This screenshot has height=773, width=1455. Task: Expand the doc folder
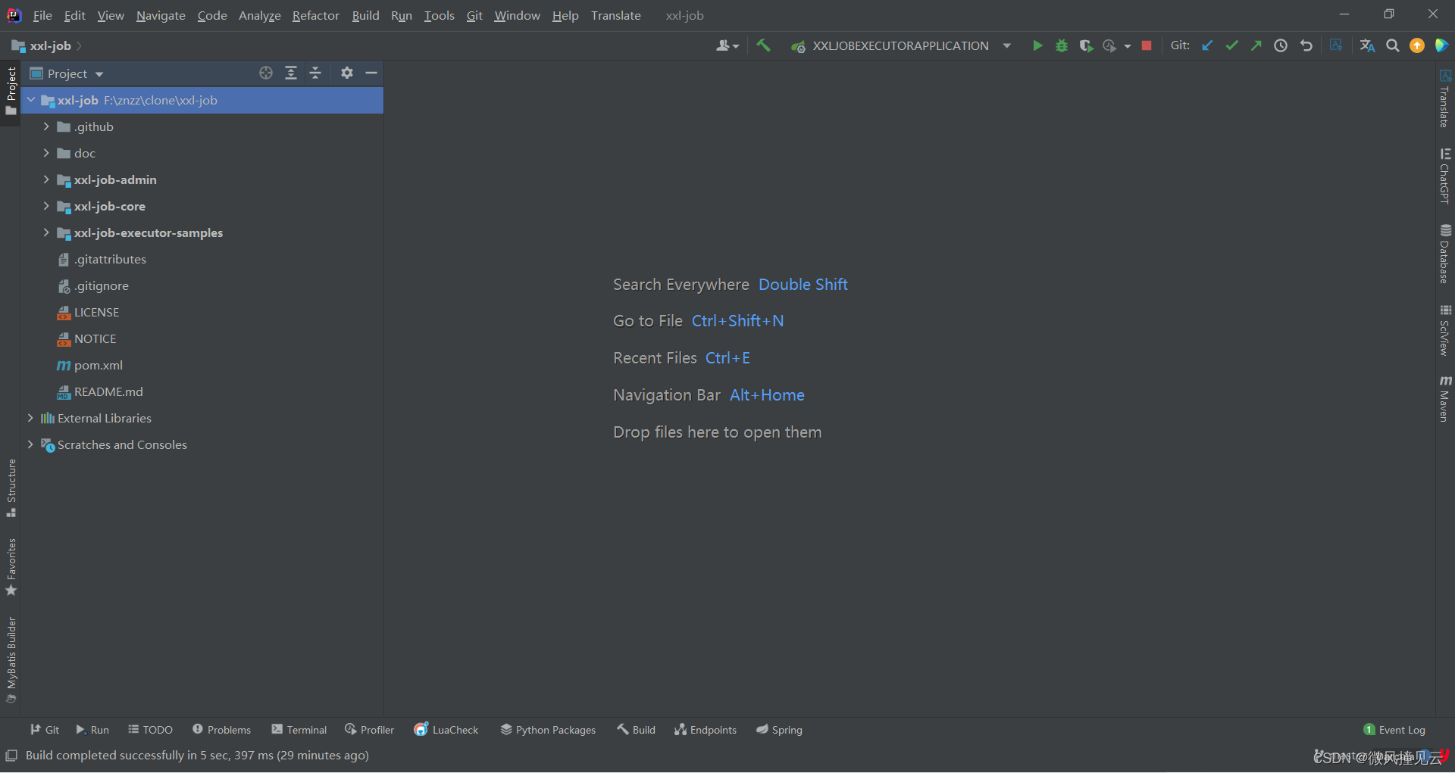(x=46, y=153)
